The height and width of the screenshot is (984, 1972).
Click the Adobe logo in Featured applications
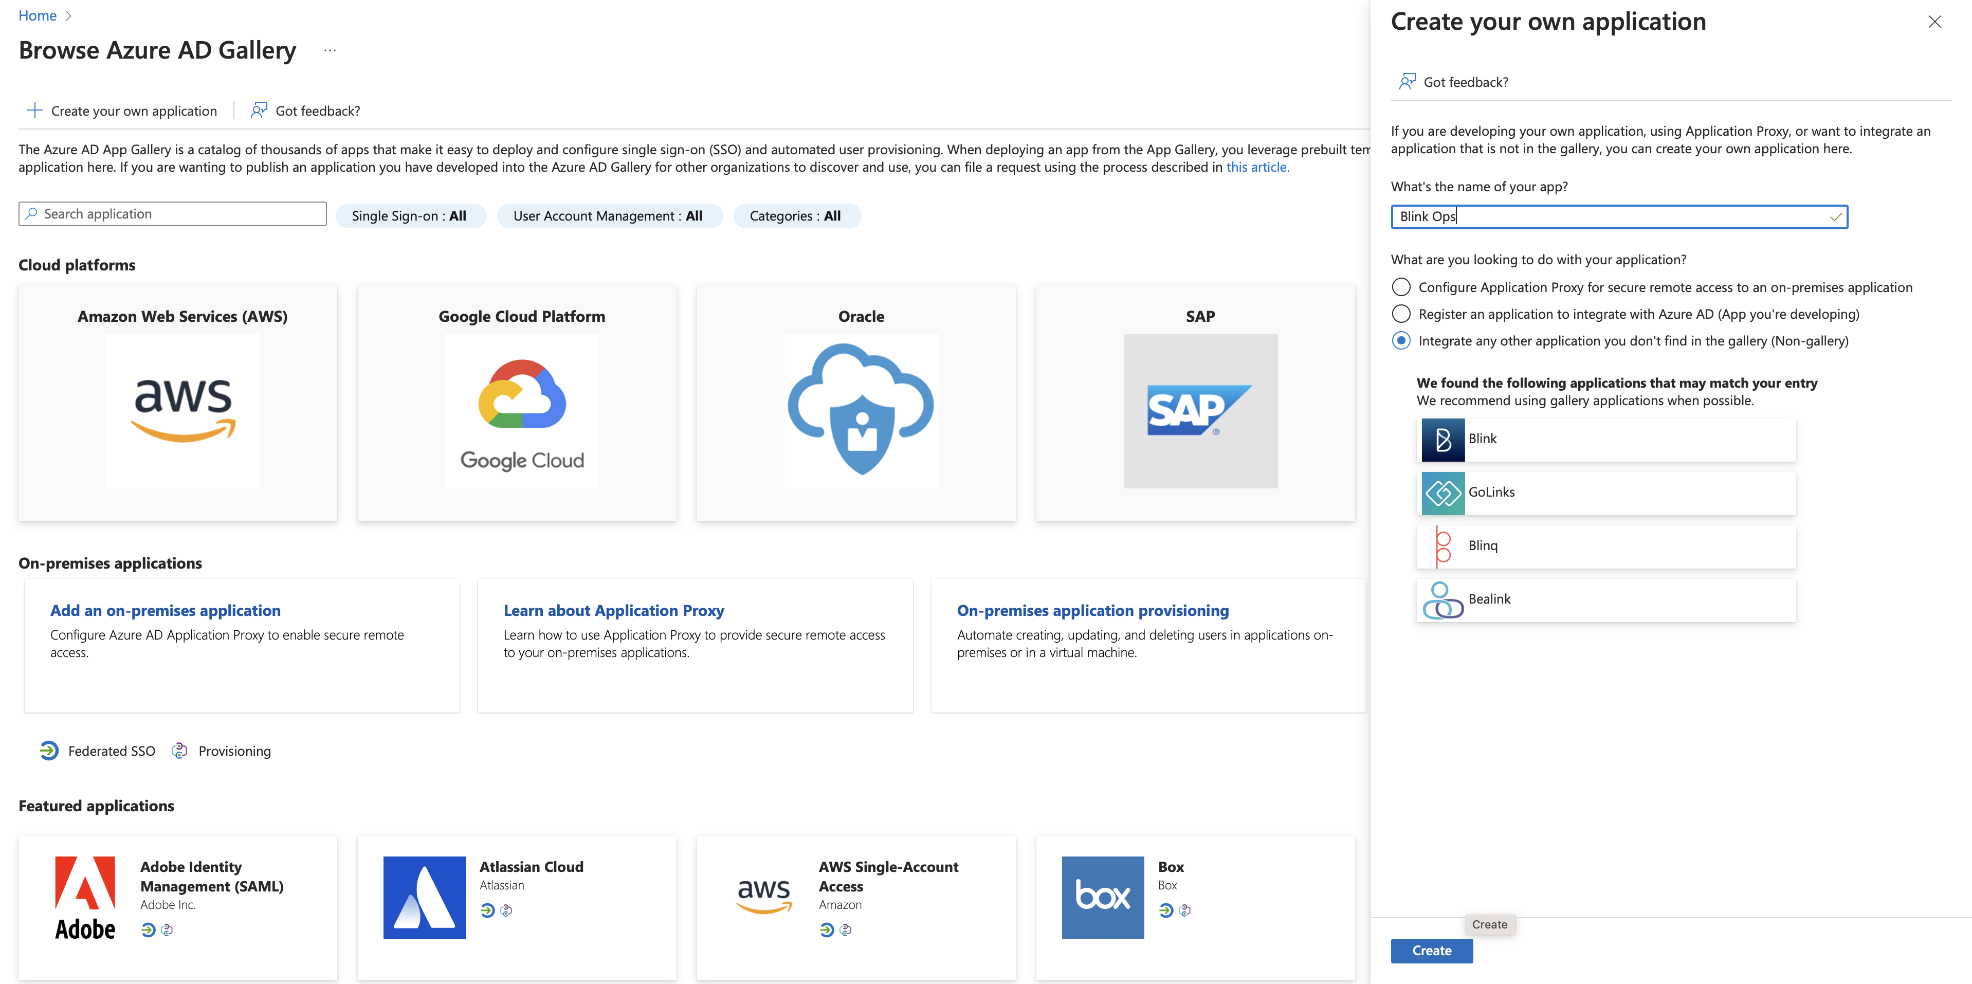(85, 898)
